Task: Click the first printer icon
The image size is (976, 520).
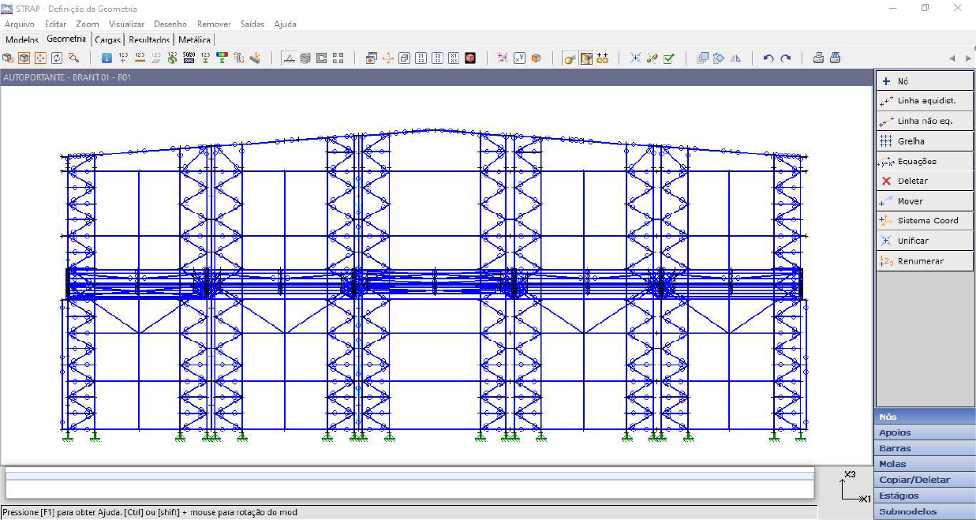Action: coord(818,58)
